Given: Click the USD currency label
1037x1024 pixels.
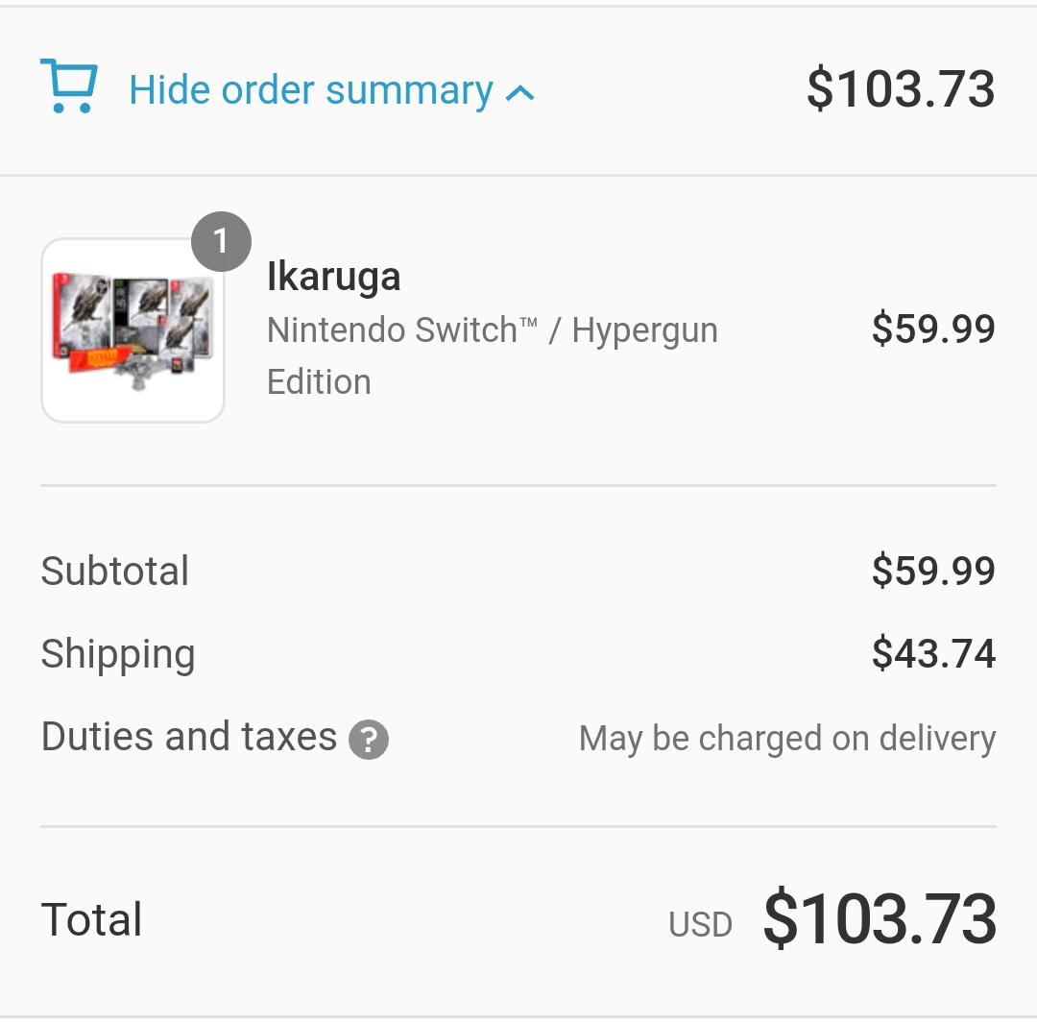Looking at the screenshot, I should point(700,925).
